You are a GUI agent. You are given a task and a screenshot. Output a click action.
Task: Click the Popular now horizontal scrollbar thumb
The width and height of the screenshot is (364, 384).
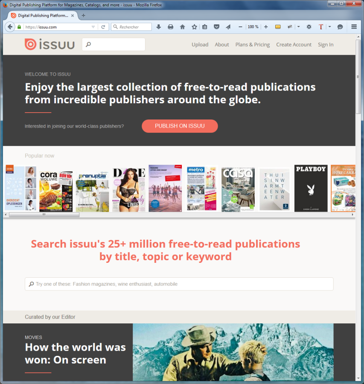tap(44, 215)
